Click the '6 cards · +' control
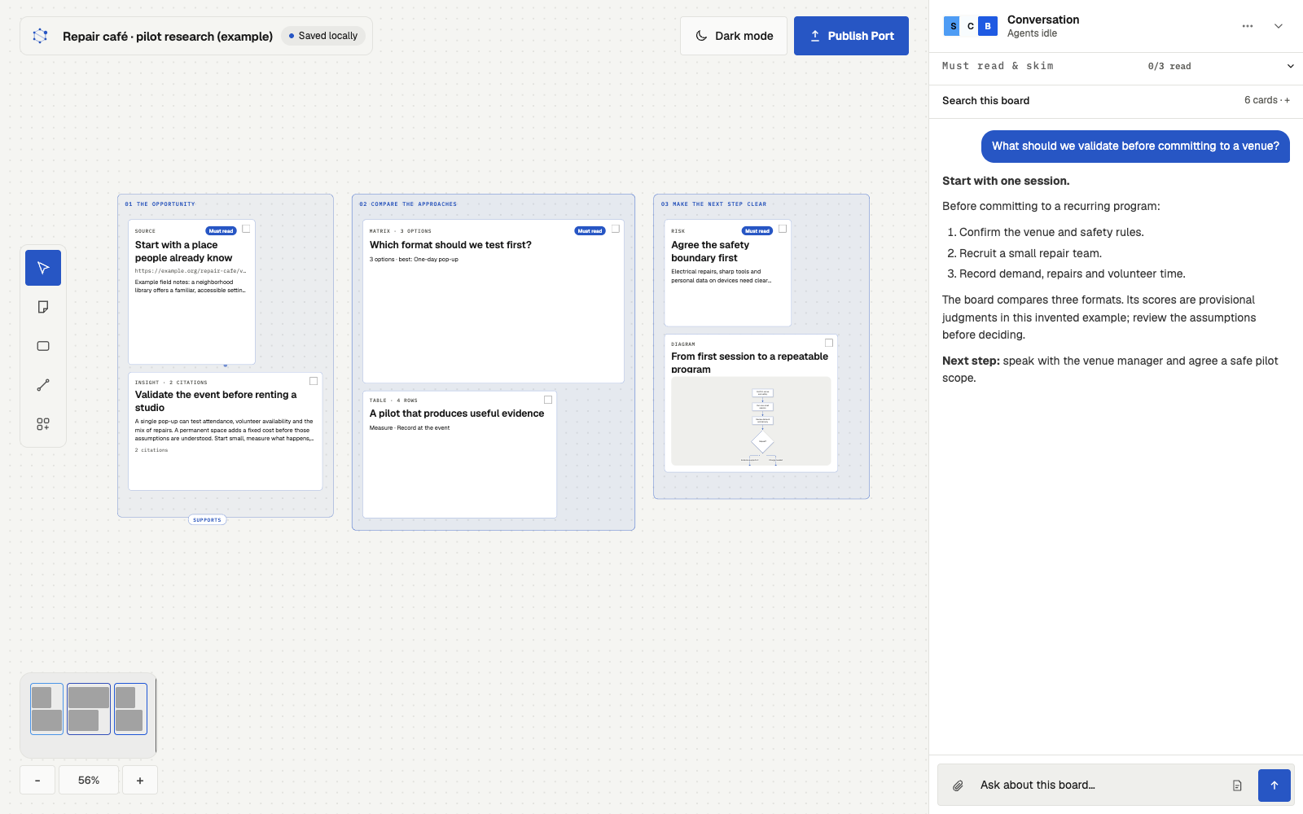 point(1267,100)
